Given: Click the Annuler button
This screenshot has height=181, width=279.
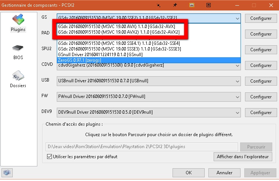Looking at the screenshot, I should (224, 173).
